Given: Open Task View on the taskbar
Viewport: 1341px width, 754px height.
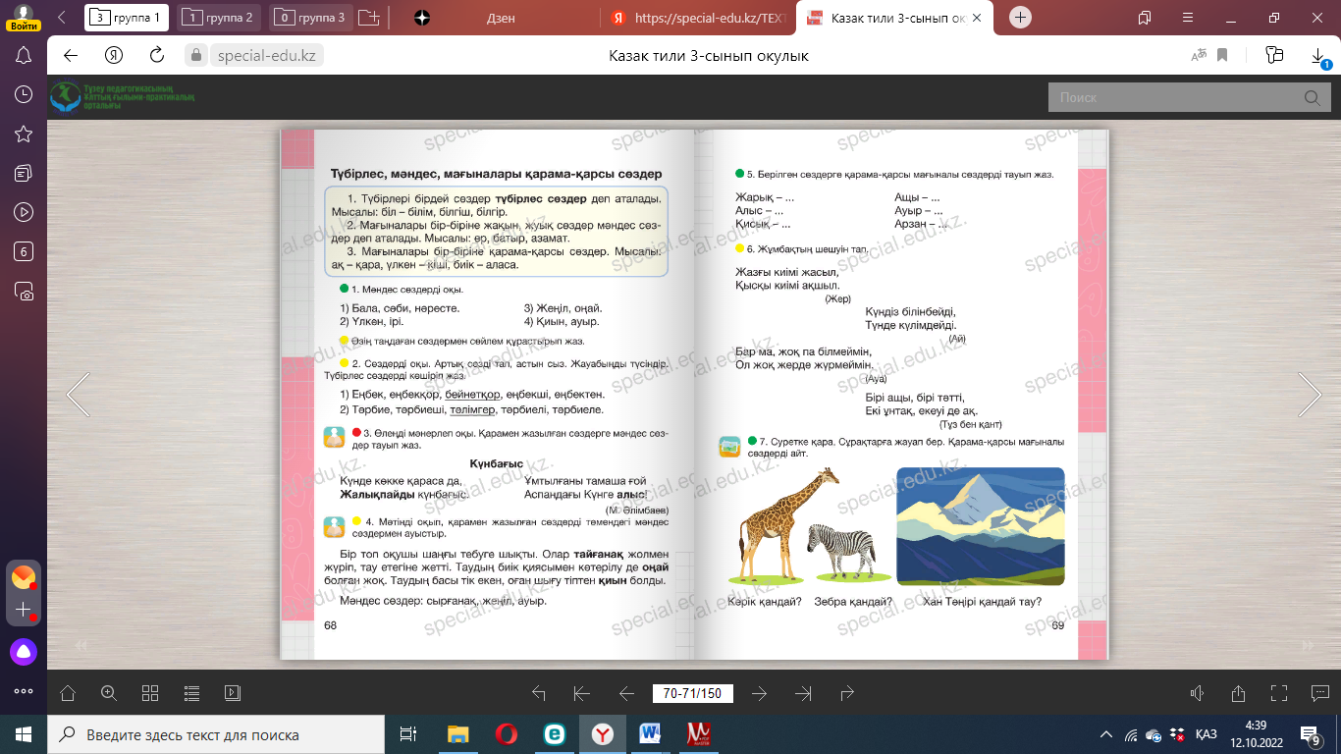Looking at the screenshot, I should [x=408, y=734].
